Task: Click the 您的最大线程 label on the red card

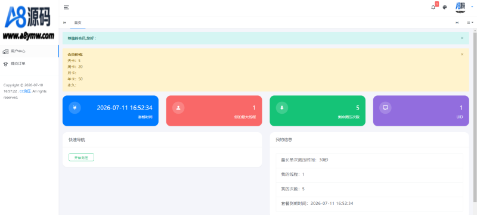Action: (245, 117)
